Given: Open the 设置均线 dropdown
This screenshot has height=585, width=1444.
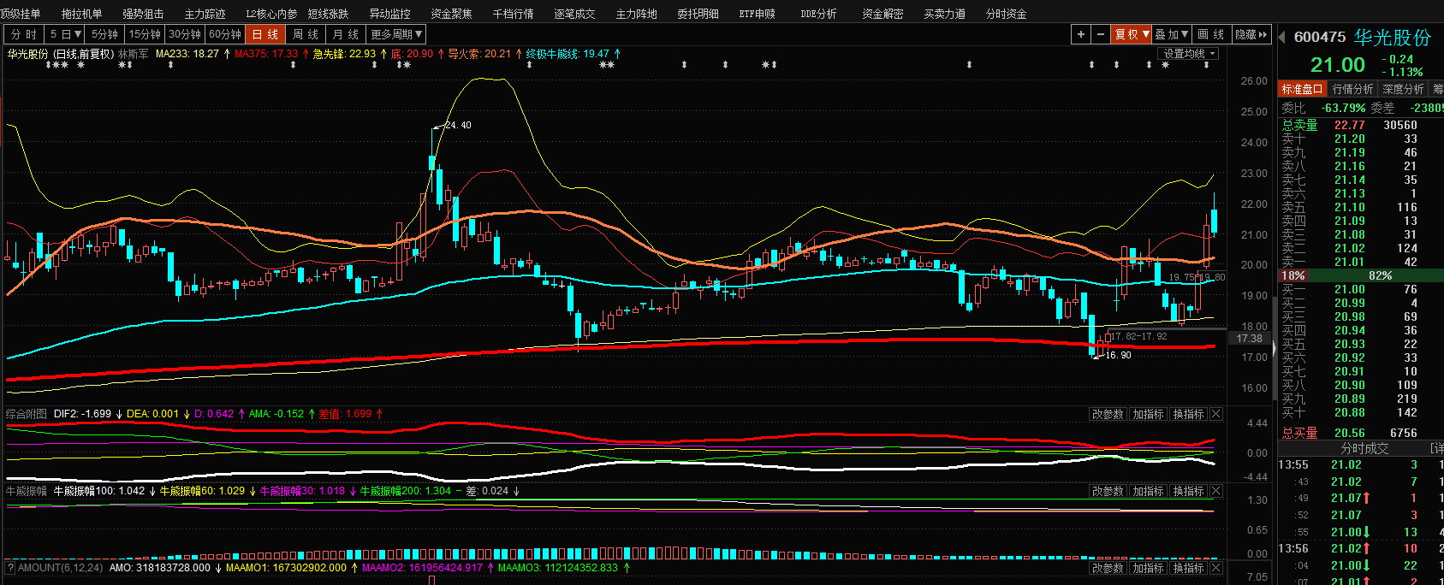Looking at the screenshot, I should point(1189,54).
